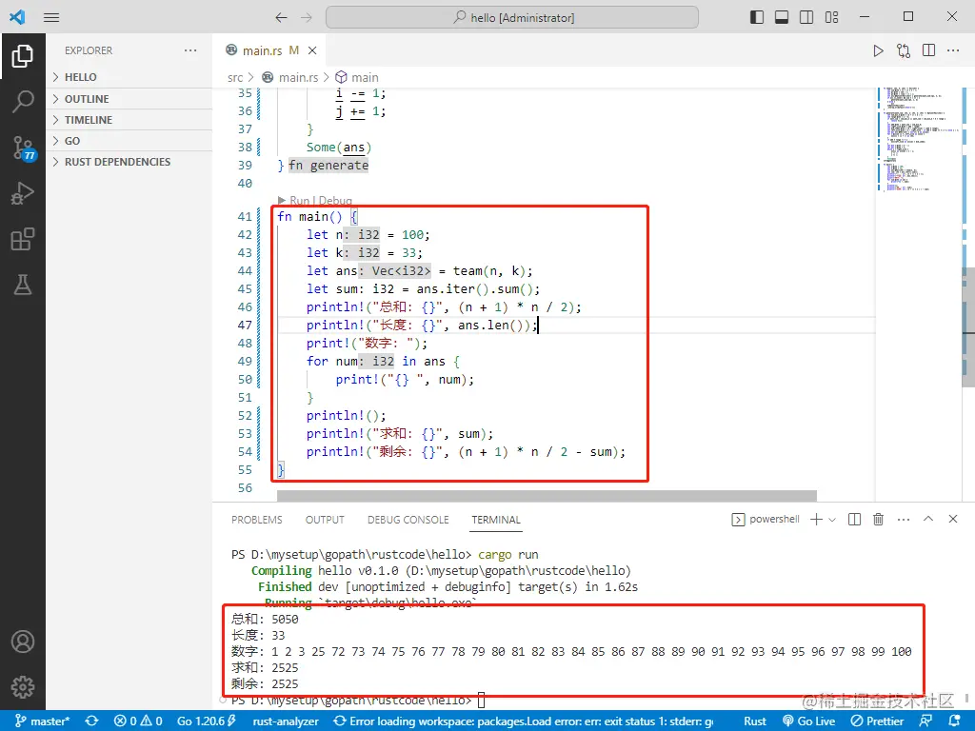Toggle secondary side bar visibility
This screenshot has width=975, height=731.
(806, 17)
